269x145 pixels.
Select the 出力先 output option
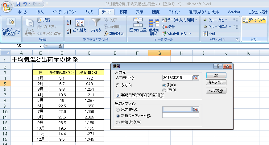pos(118,110)
